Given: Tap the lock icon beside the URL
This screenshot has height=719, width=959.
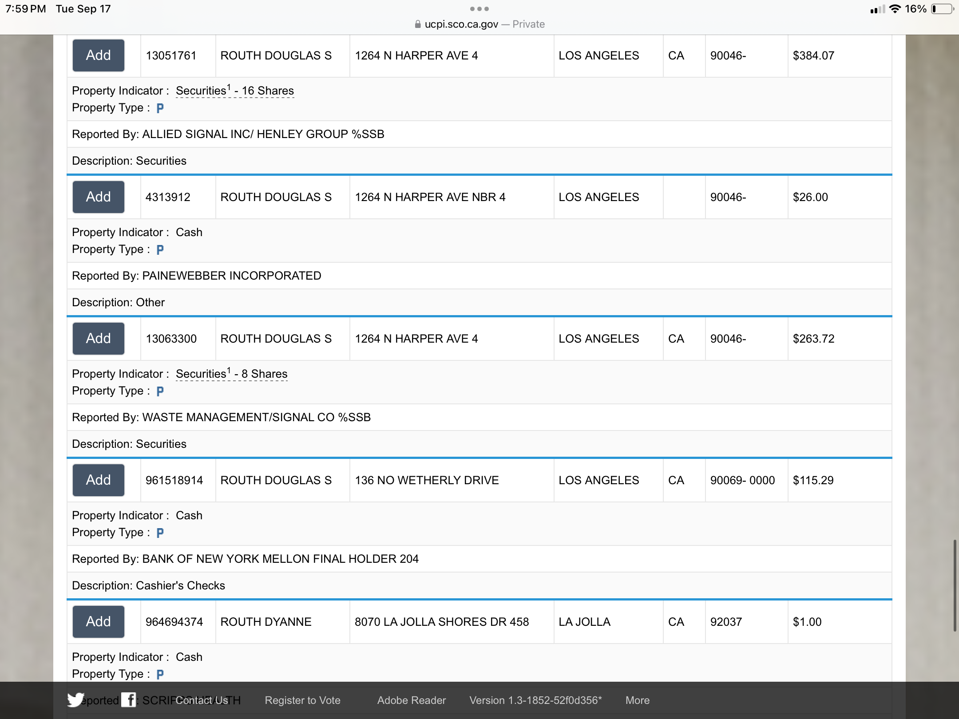Looking at the screenshot, I should point(418,24).
